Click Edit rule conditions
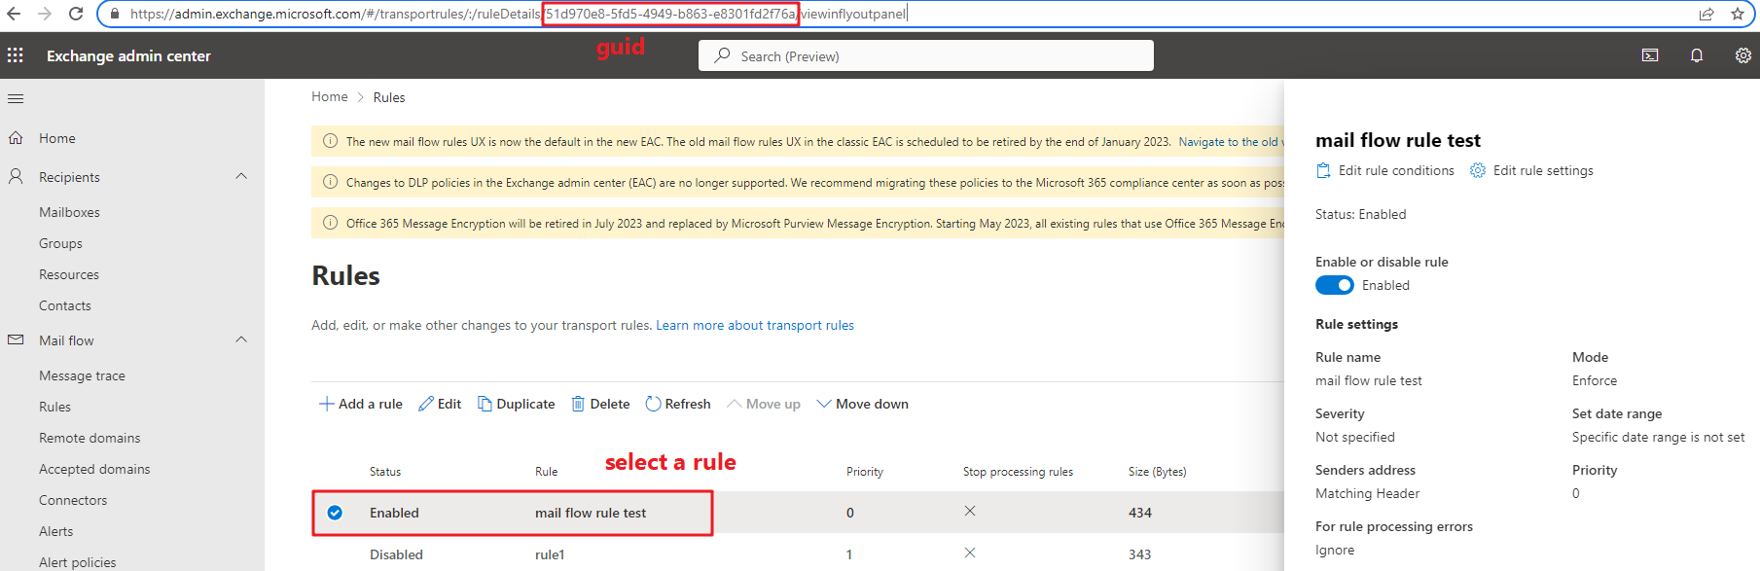 point(1385,170)
